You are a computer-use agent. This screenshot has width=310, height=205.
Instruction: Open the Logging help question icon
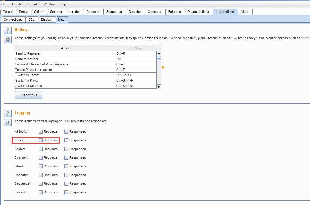[8, 114]
